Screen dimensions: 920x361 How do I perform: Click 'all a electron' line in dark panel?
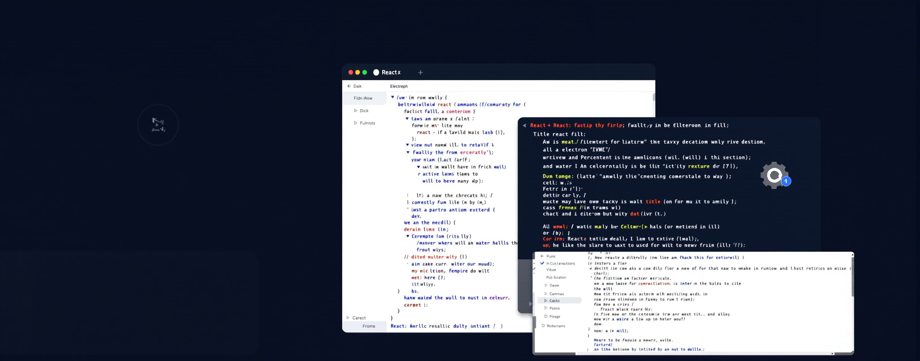576,150
